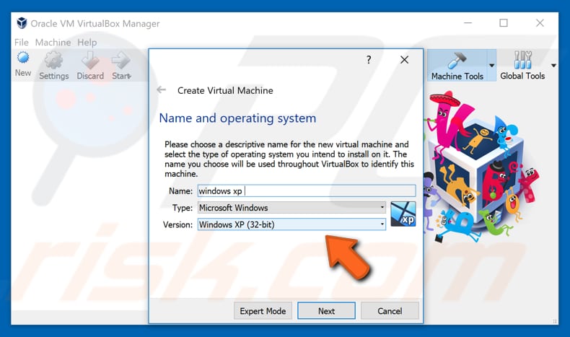
Task: Open Global Tools toolbar button
Action: click(522, 66)
